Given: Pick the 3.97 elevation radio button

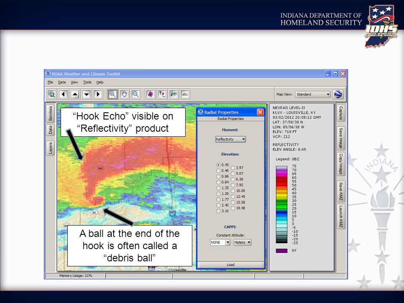Looking at the screenshot, I should pyautogui.click(x=233, y=168).
